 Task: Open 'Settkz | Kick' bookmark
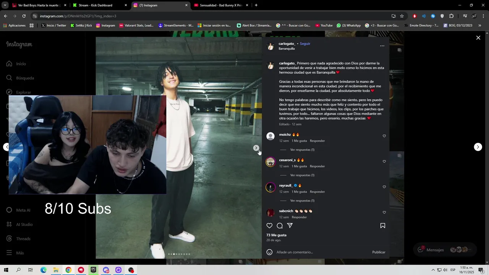point(81,26)
